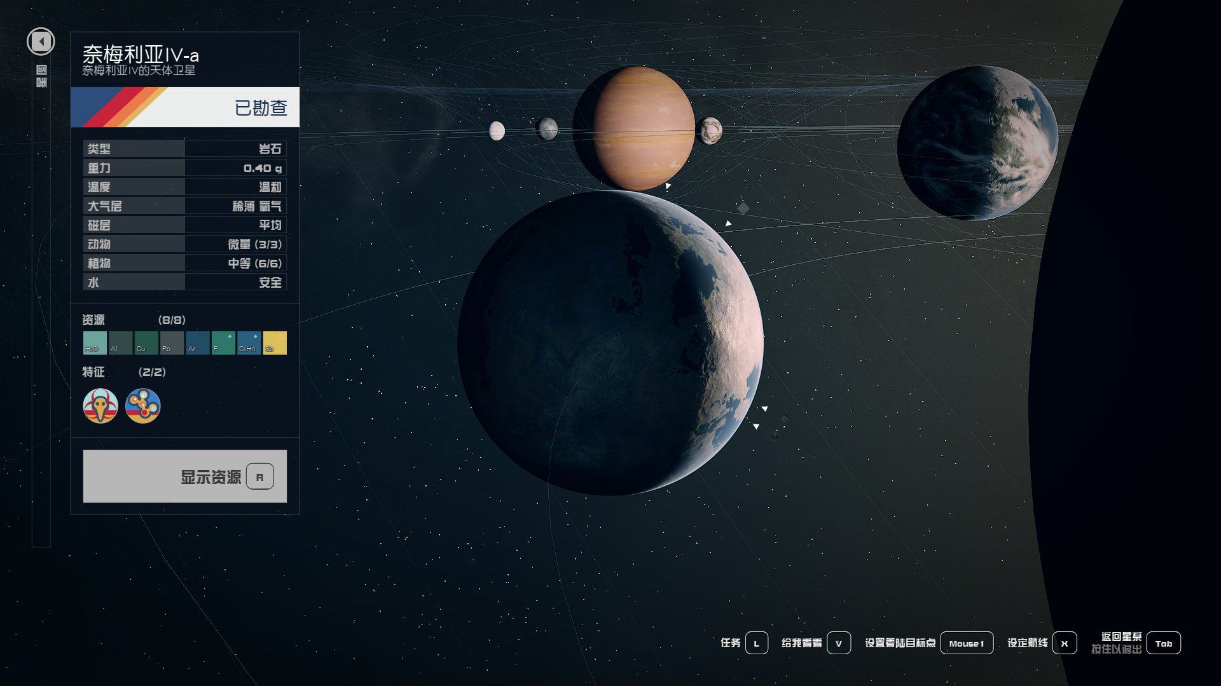Click the 动物 微量 (3/3) row
This screenshot has width=1221, height=686.
coord(185,244)
